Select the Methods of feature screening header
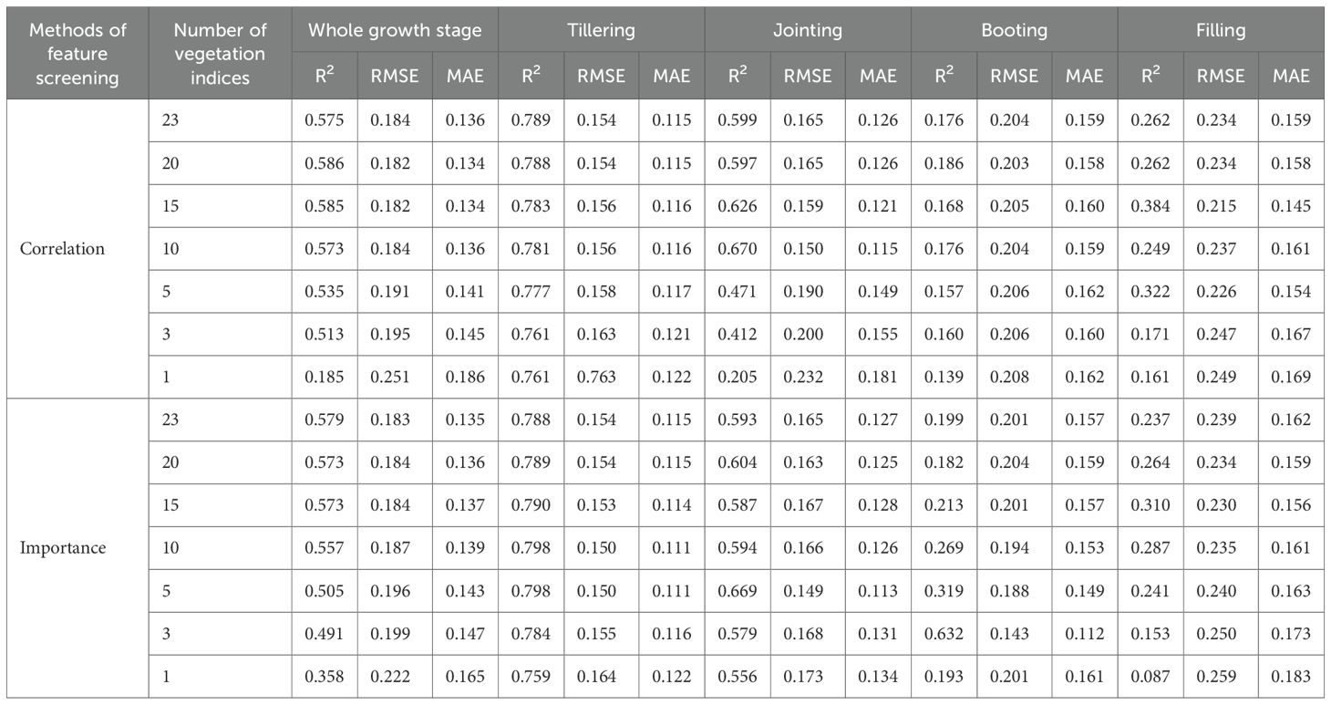The width and height of the screenshot is (1331, 705). click(77, 54)
